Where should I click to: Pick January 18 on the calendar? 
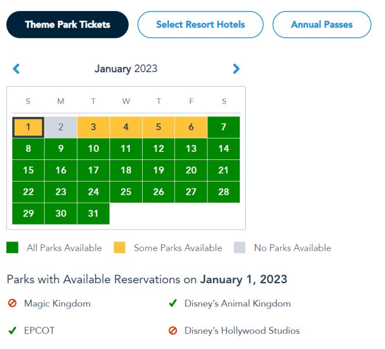pos(126,170)
